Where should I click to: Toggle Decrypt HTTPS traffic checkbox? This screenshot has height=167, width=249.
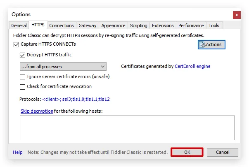[x=23, y=55]
